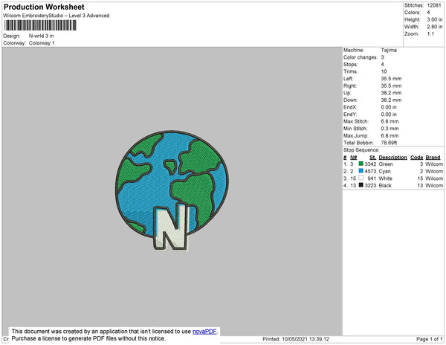Click the Black row description
Viewport: 446px width, 345px height.
385,185
